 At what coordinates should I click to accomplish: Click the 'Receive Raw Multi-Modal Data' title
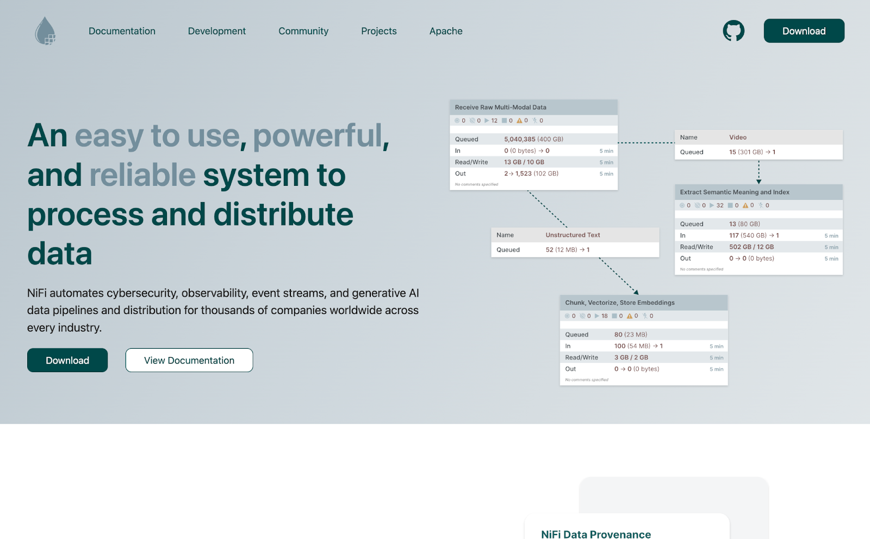point(501,108)
